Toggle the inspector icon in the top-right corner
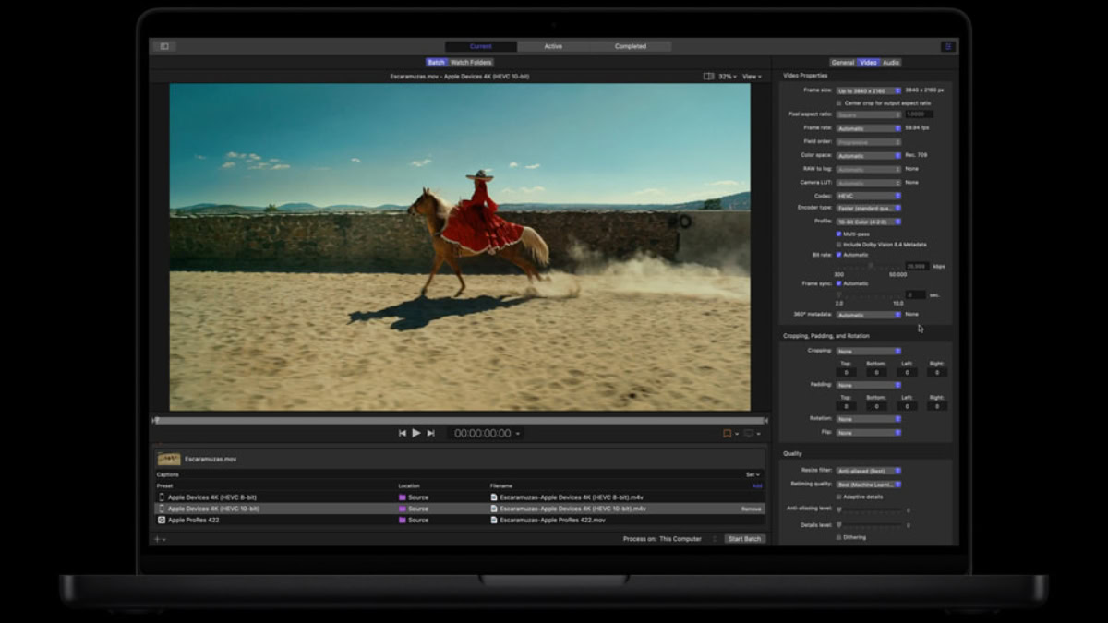This screenshot has height=623, width=1108. pos(947,45)
